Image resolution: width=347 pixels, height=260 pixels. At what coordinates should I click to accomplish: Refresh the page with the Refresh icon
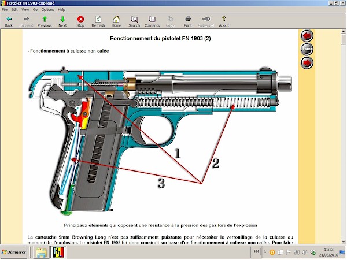(98, 21)
